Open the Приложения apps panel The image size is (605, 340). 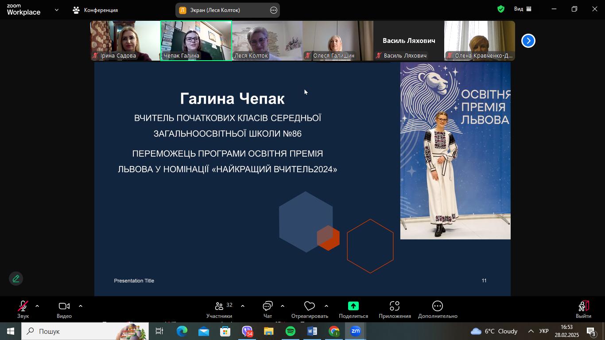pos(395,309)
